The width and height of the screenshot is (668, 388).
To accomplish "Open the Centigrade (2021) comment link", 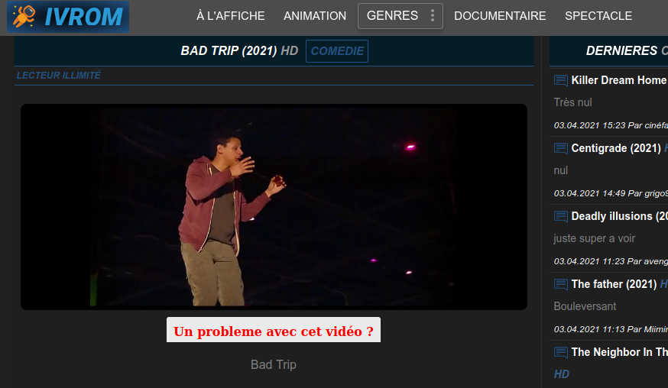I will click(x=616, y=148).
